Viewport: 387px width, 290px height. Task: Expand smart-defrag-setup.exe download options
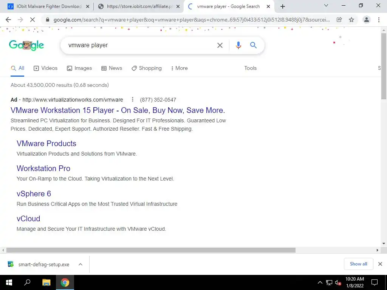click(x=80, y=264)
